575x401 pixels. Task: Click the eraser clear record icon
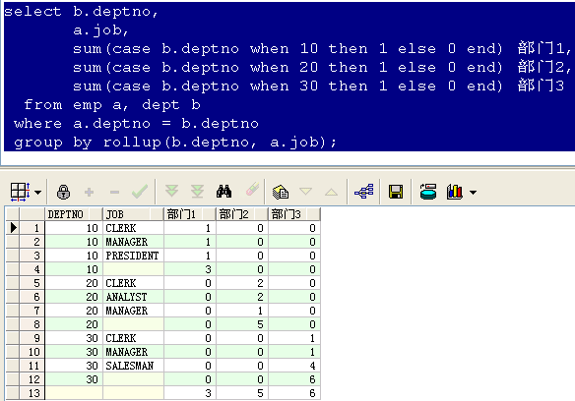pos(252,190)
